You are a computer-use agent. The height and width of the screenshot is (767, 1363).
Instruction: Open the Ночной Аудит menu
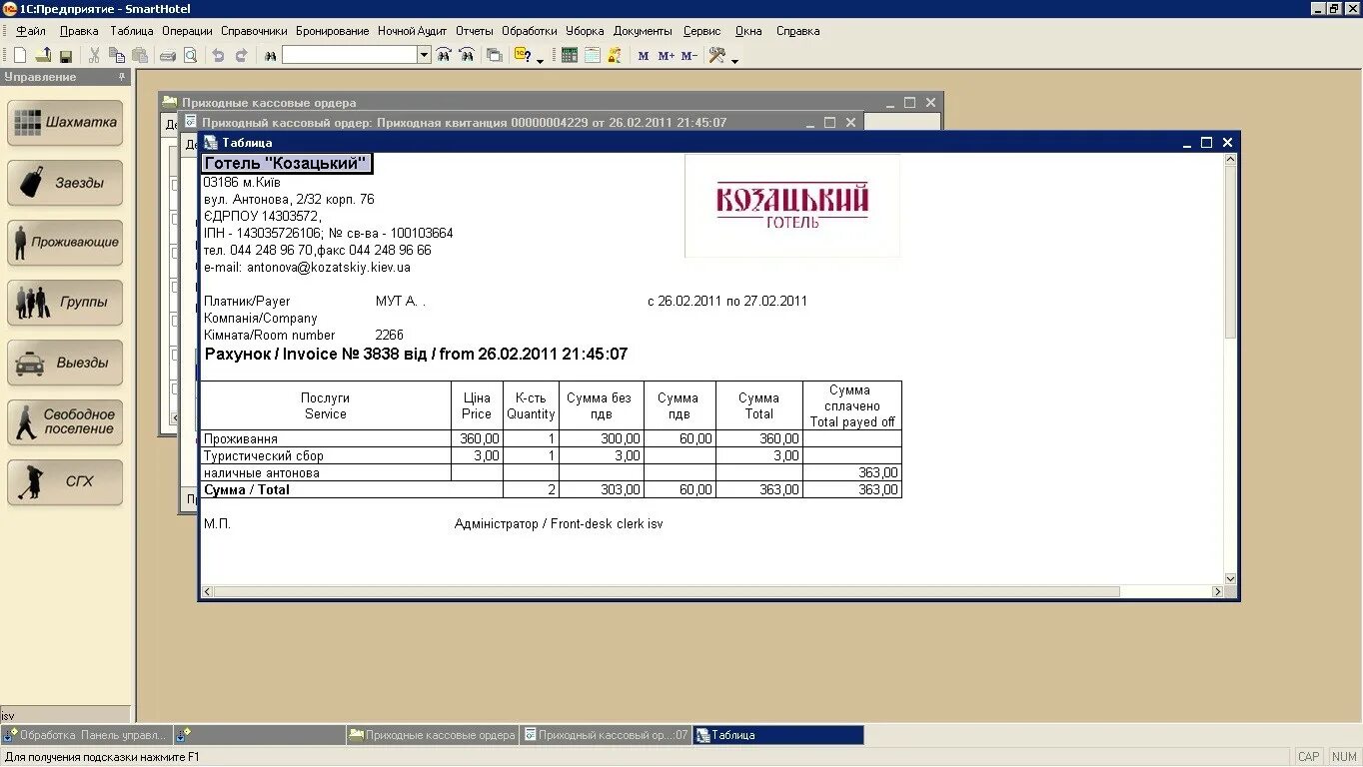[413, 31]
